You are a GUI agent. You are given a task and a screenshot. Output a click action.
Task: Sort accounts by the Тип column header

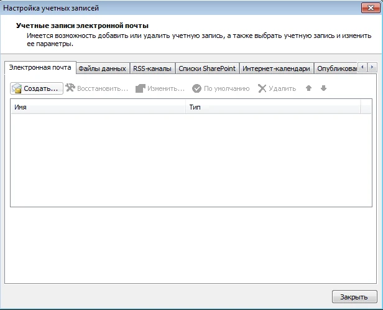[x=272, y=107]
